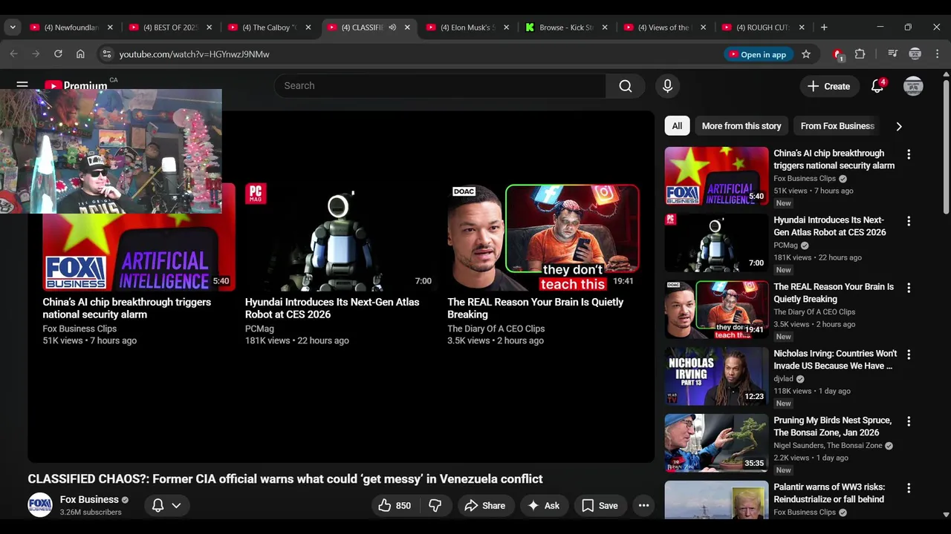Open PCMag channel under endscreen Hyundai video
This screenshot has height=534, width=951.
259,329
